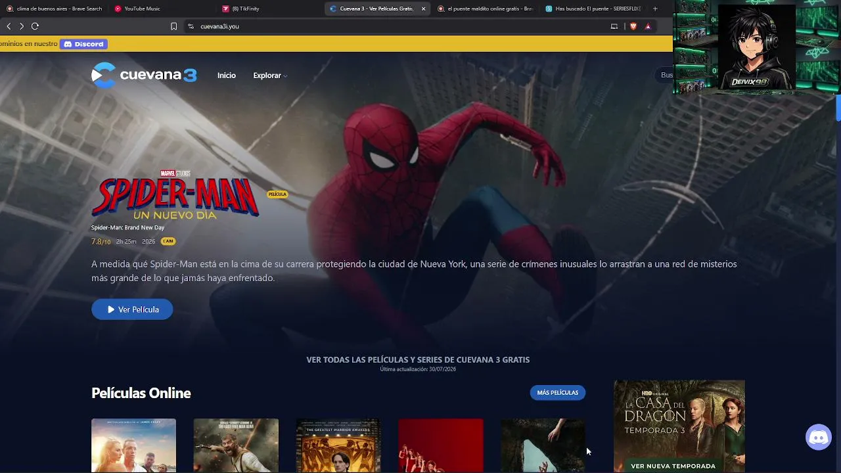Open the poster of bearded man with weapon
Screen dimensions: 841x473
click(236, 445)
